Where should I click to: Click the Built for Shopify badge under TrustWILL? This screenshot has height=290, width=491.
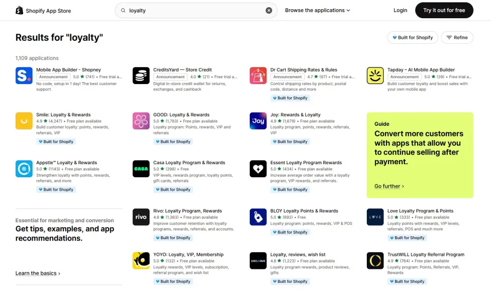[x=407, y=281]
